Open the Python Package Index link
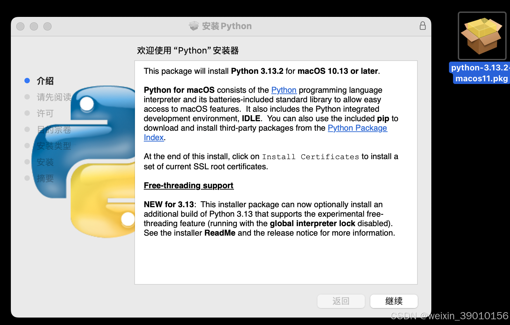 click(357, 128)
